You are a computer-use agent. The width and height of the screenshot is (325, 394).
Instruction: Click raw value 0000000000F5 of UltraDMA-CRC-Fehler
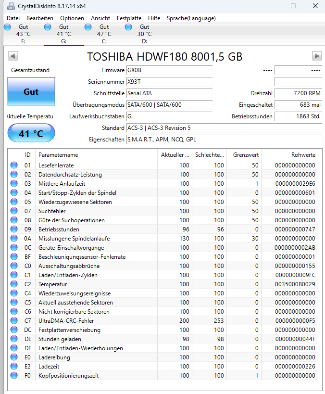point(295,321)
